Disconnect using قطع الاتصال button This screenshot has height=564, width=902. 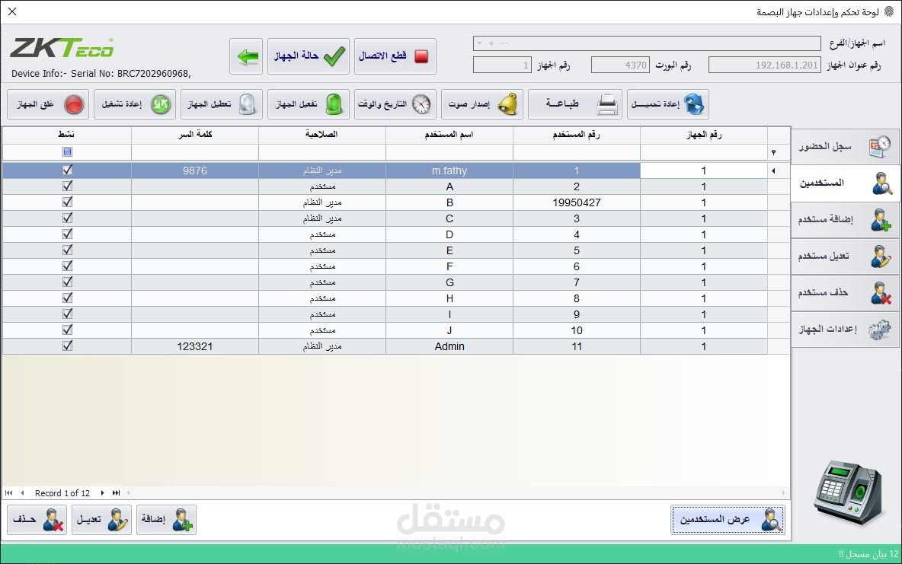click(395, 56)
